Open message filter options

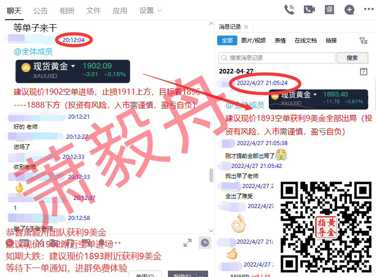coord(363,41)
